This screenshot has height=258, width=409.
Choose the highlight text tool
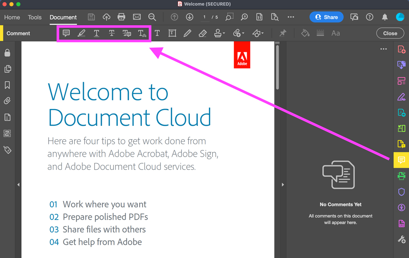pyautogui.click(x=81, y=33)
